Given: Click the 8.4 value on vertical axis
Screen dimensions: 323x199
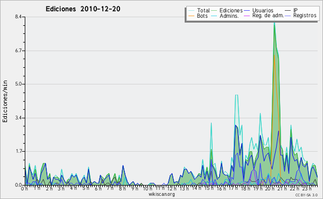Looking at the screenshot, I should coord(18,17).
